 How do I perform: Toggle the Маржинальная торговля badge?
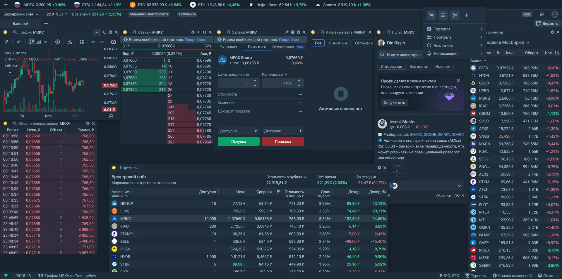(149, 14)
